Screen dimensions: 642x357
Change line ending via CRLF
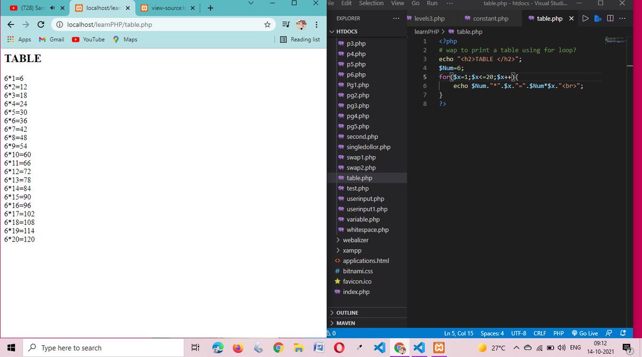pyautogui.click(x=540, y=333)
